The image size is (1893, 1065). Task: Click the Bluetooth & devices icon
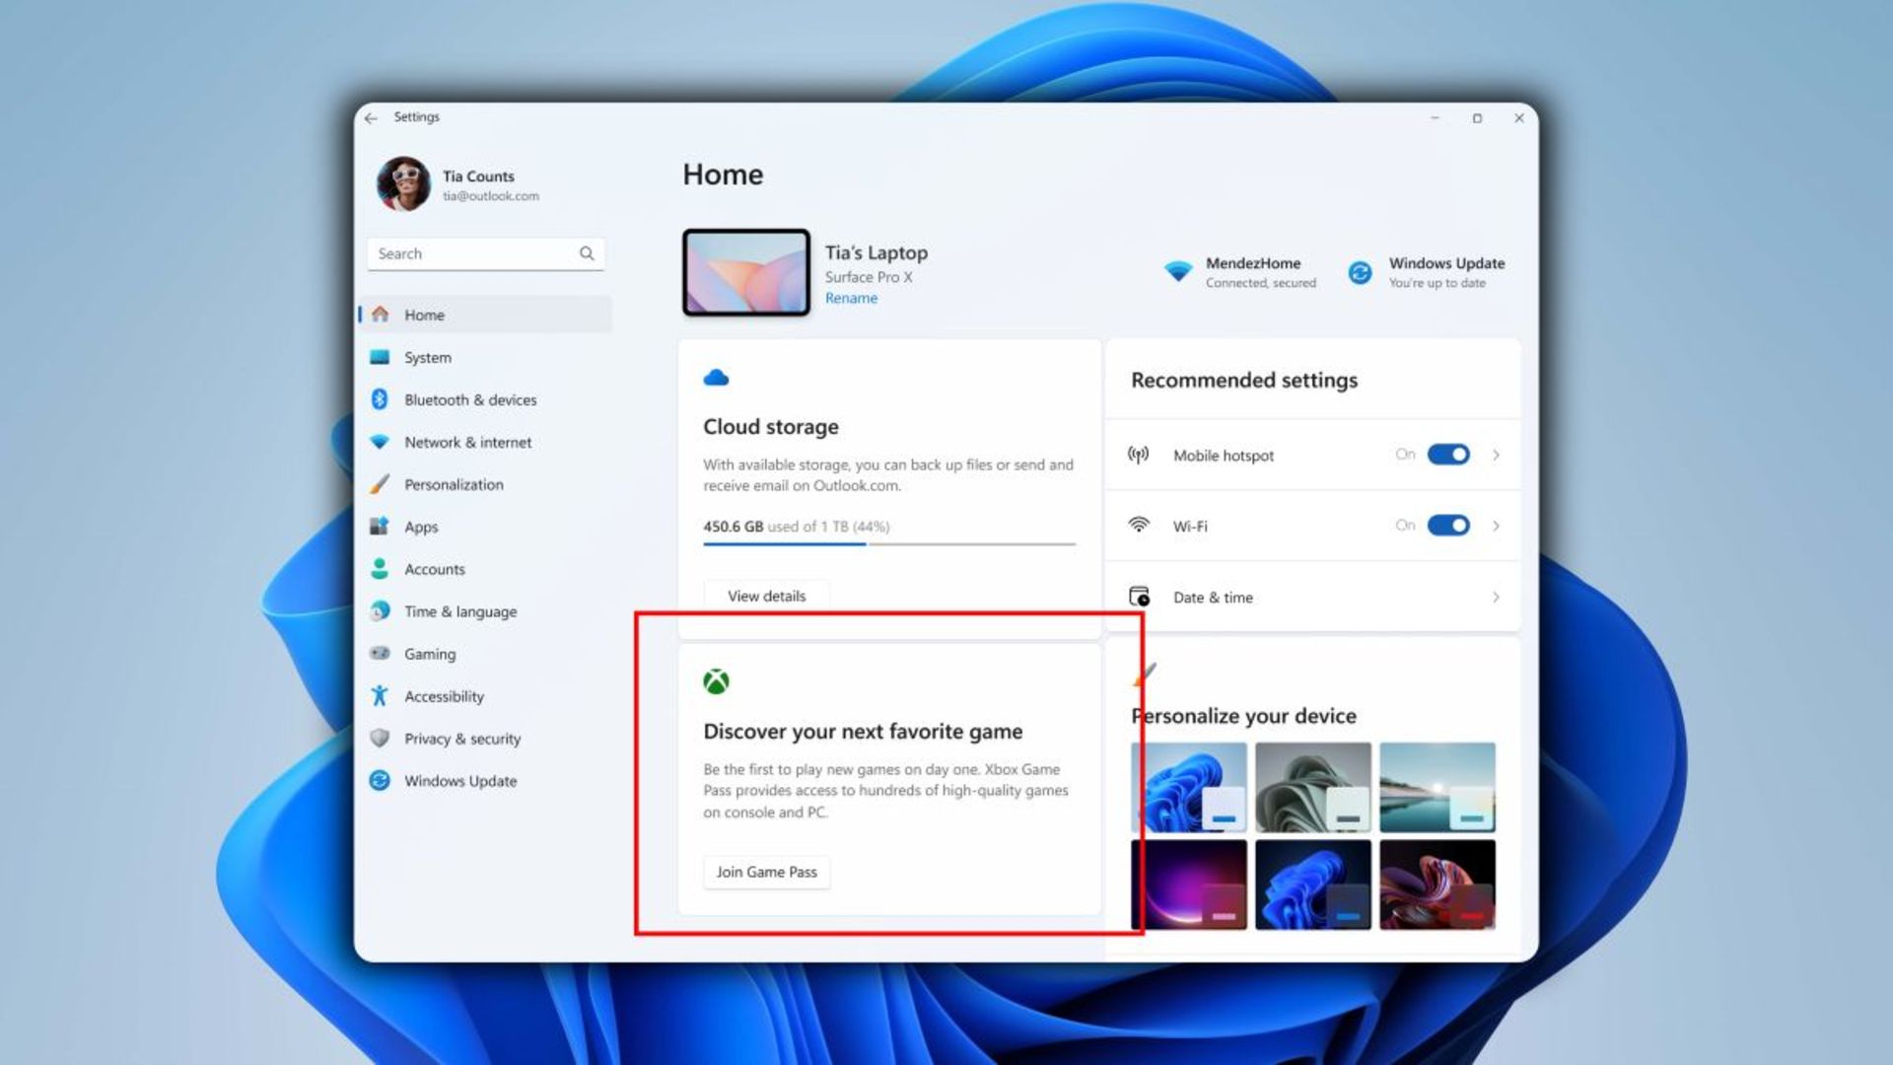tap(379, 399)
